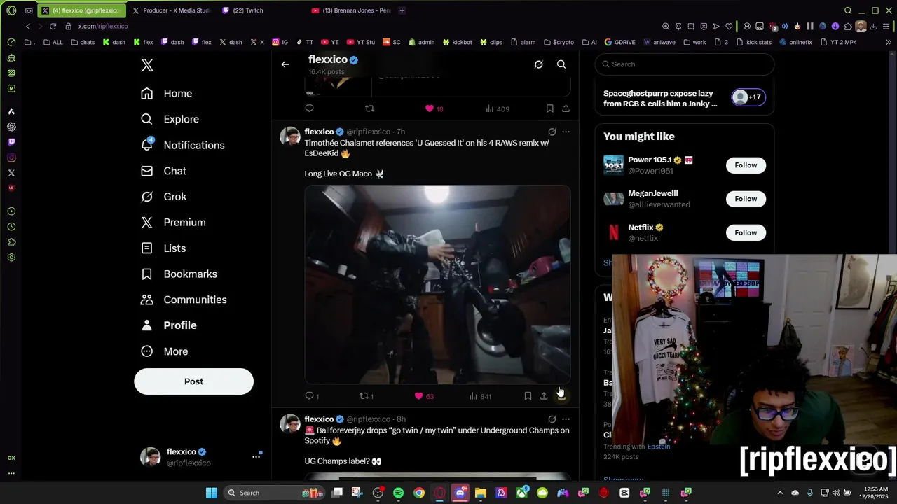Screen dimensions: 897x504
Task: Share the Timothée Chalamet post
Action: (544, 396)
